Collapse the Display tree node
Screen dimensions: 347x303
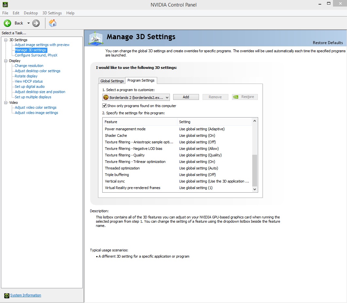pos(6,61)
